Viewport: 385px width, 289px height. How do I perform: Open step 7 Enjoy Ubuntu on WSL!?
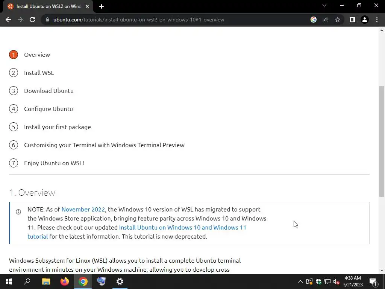[54, 163]
